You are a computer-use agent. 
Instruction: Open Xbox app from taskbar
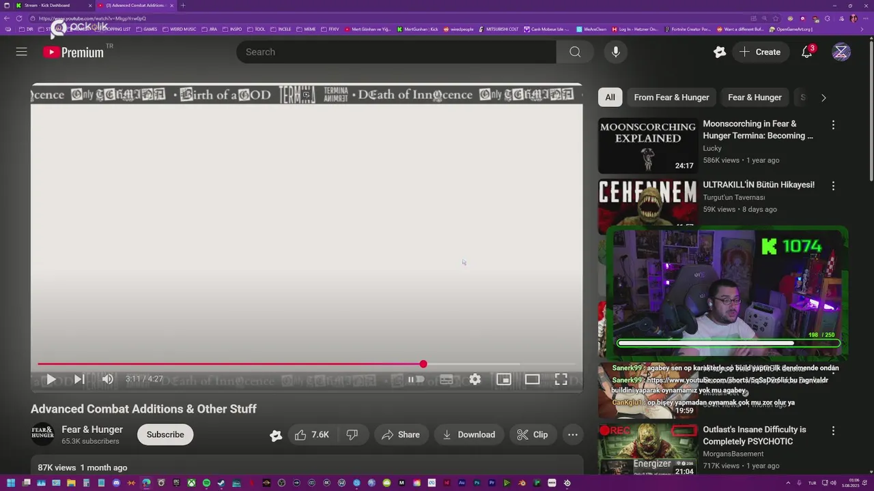[x=191, y=483]
